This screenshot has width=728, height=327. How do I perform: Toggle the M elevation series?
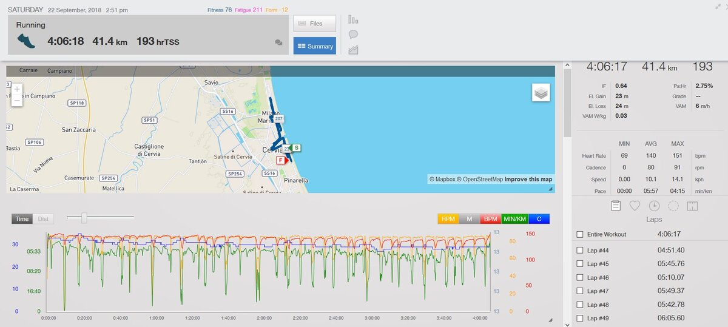tap(470, 219)
